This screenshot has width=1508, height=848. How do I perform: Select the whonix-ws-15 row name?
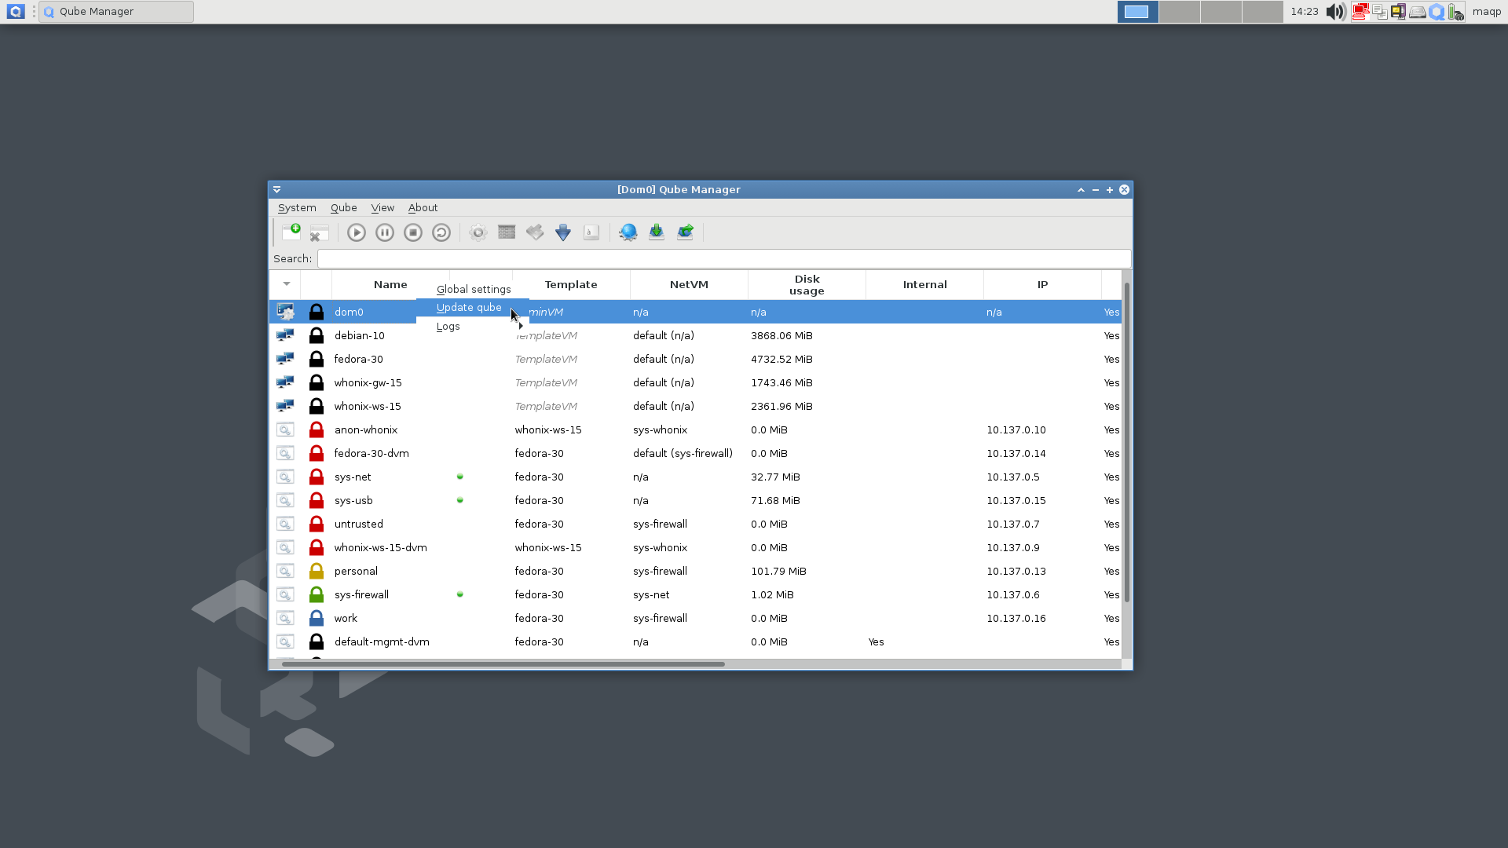point(368,406)
